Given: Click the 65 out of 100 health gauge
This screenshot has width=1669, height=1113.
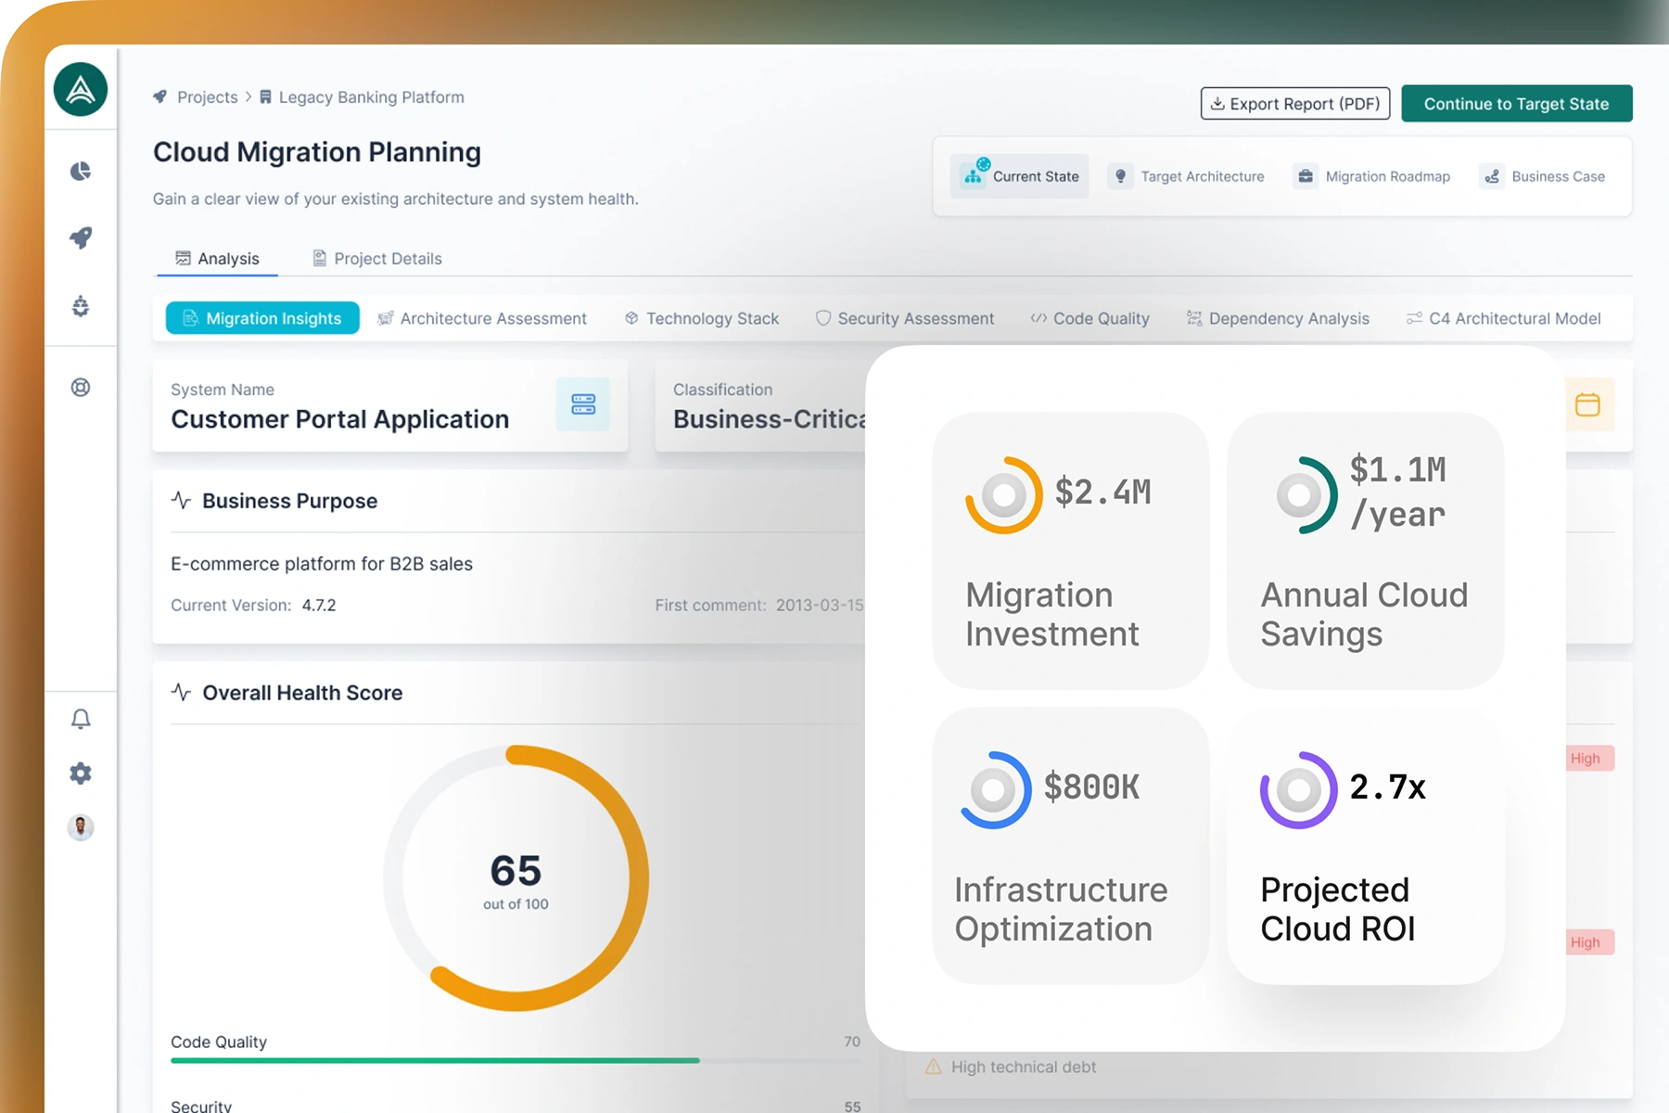Looking at the screenshot, I should [x=516, y=877].
